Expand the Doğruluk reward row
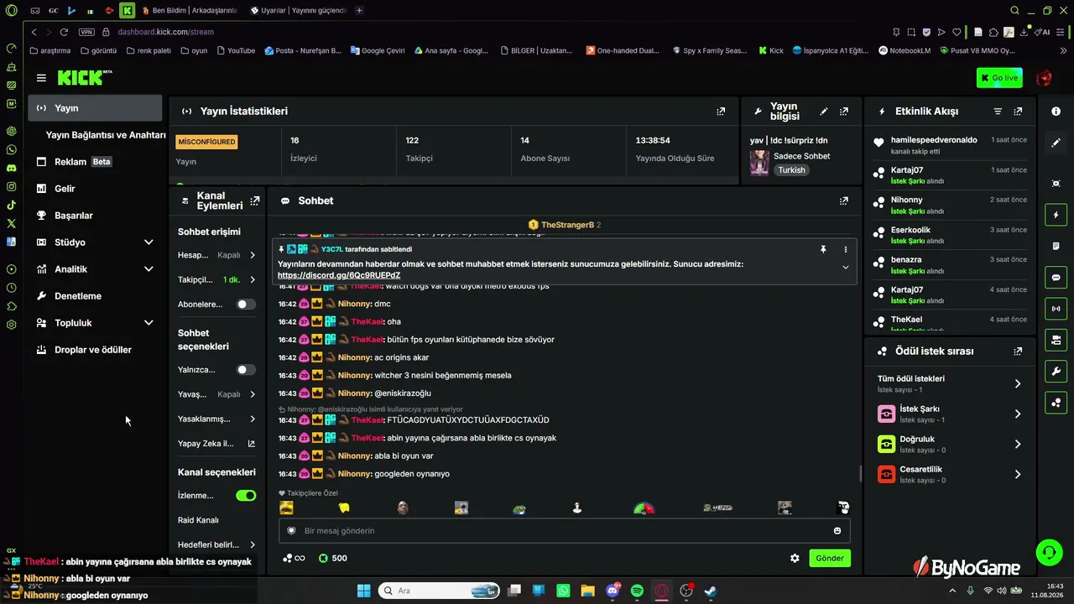The height and width of the screenshot is (604, 1074). pyautogui.click(x=949, y=444)
